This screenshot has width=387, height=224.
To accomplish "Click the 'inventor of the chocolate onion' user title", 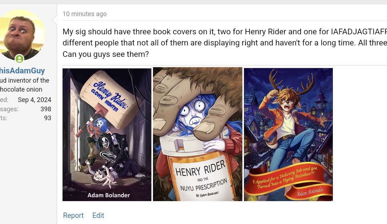I will click(x=24, y=85).
